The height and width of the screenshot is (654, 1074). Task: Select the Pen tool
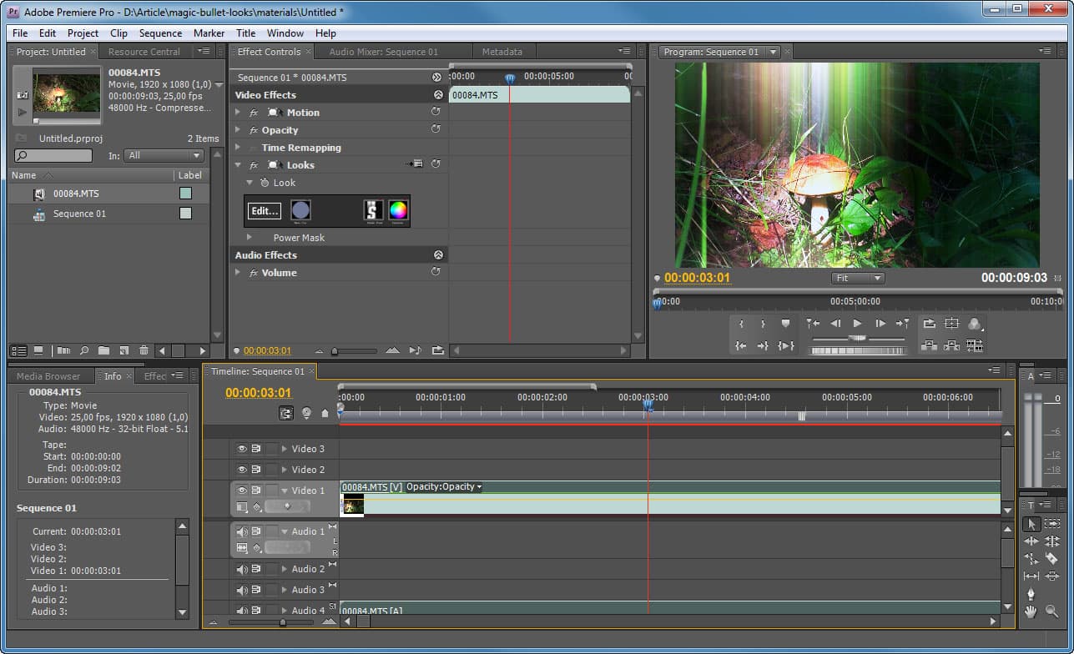pos(1031,594)
